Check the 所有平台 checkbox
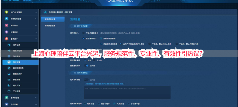Viewport: 238px width, 107px height. click(x=85, y=104)
